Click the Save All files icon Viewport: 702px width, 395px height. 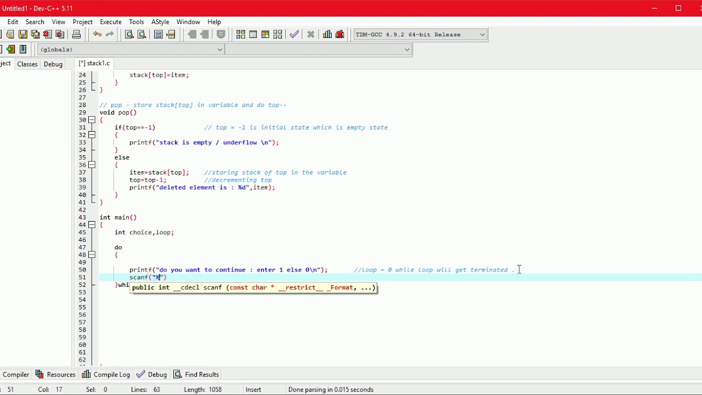tap(35, 35)
